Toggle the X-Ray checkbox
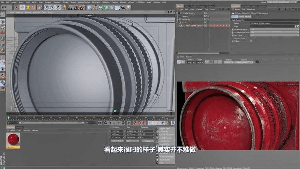The image size is (300, 169). tap(251, 41)
